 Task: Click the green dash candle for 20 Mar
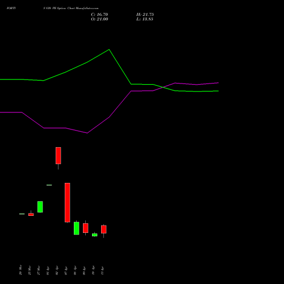pos(22,214)
